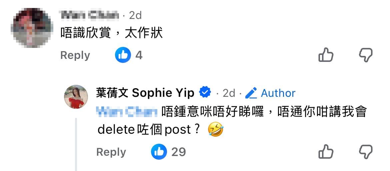The height and width of the screenshot is (171, 390).
Task: Open Sophie Yip's round profile photo
Action: 76,97
